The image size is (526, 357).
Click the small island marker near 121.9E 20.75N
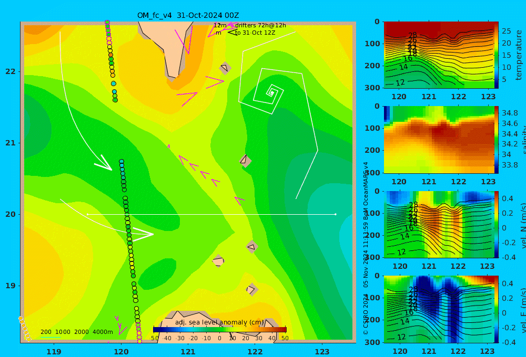[245, 161]
